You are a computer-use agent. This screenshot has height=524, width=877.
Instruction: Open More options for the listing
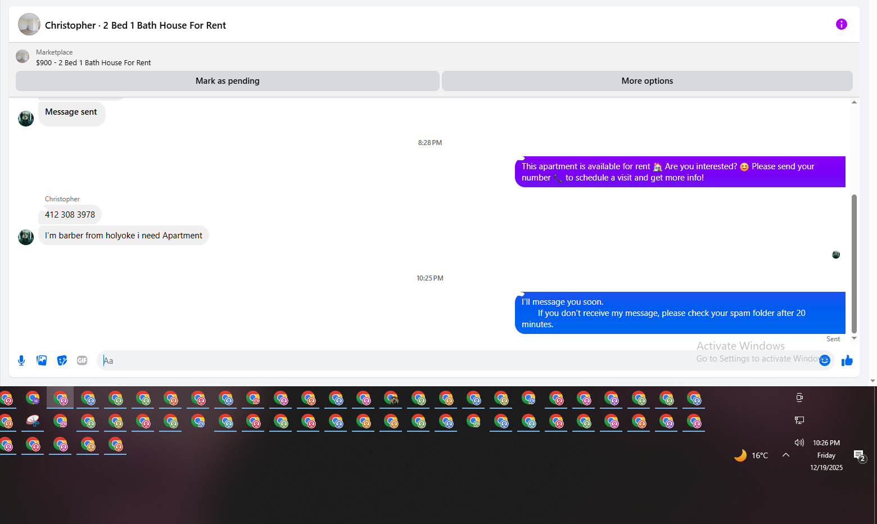[647, 81]
